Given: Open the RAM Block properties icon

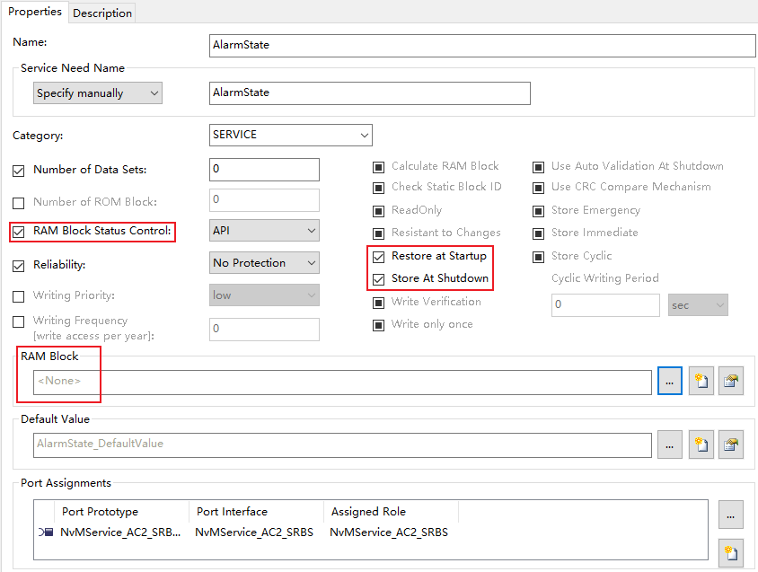Looking at the screenshot, I should 731,382.
